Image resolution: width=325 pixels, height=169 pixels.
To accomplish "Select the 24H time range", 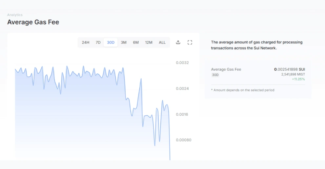I will click(86, 43).
